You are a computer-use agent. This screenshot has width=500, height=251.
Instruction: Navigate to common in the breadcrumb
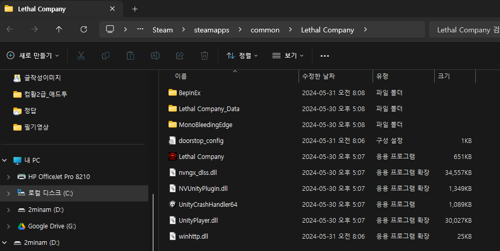(265, 30)
